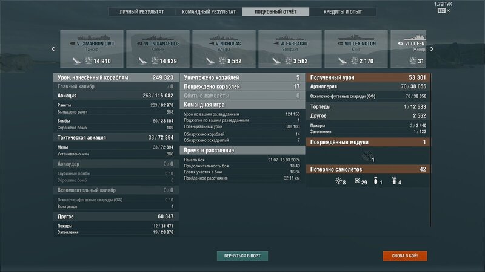Click the damage icon next to 8 562
485x272 pixels.
222,61
